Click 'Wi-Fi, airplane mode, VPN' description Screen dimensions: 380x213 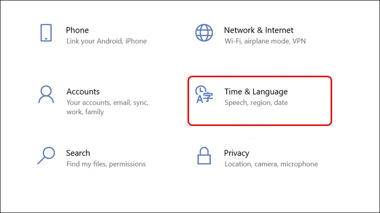click(265, 41)
